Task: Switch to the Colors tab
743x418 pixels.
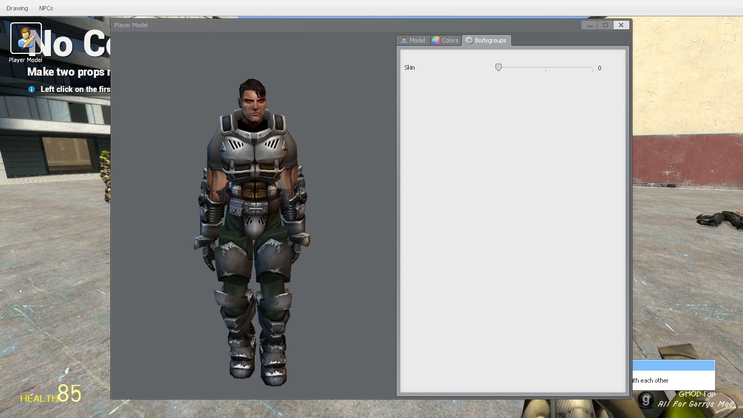Action: point(445,40)
